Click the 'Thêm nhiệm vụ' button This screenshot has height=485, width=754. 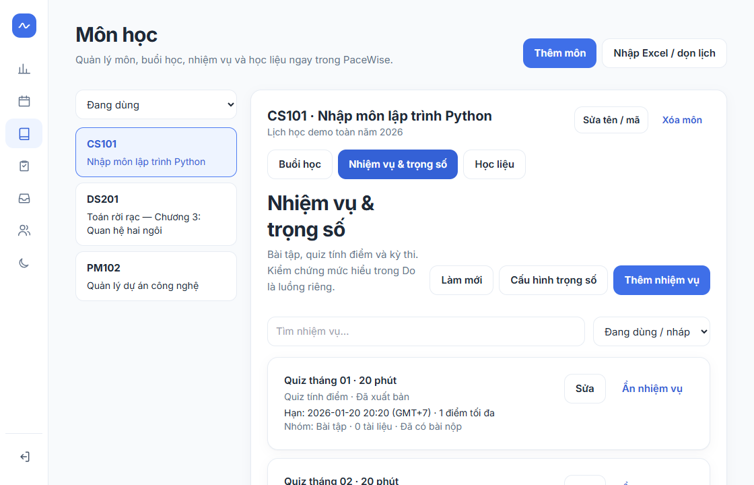662,280
